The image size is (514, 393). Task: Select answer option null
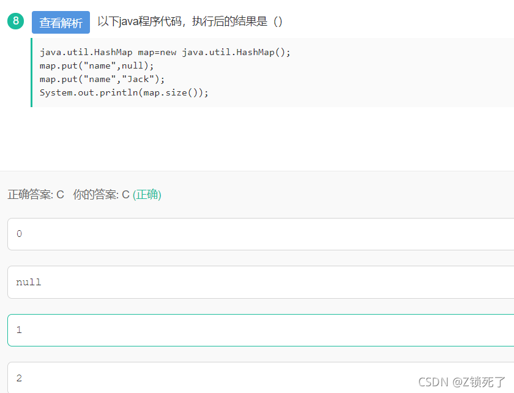(x=261, y=282)
